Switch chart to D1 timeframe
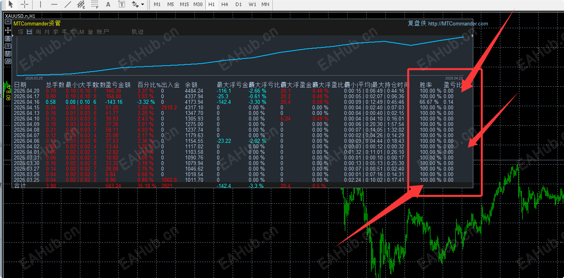This screenshot has height=278, width=564. [x=238, y=4]
